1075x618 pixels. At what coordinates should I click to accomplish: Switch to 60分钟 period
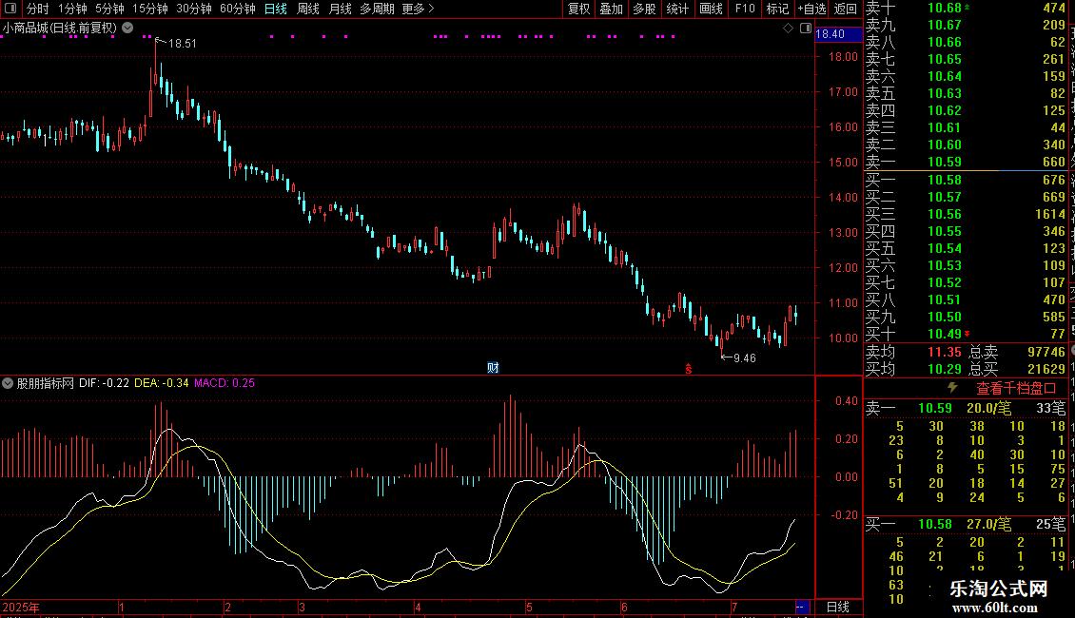coord(237,9)
